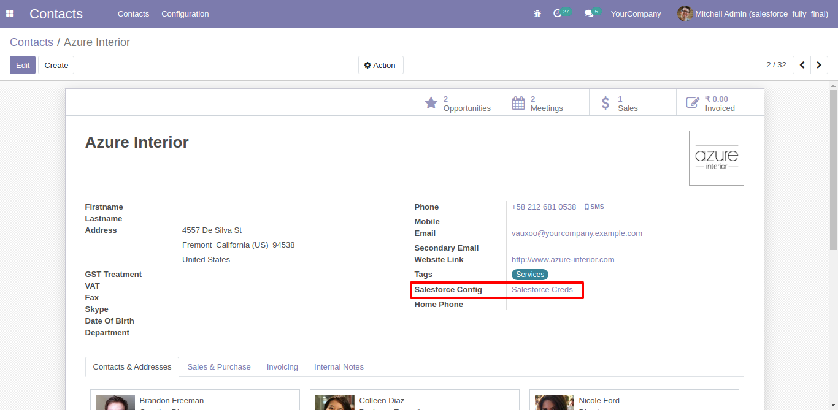The image size is (838, 410).
Task: Open the ₹ 0.00 Invoiced stat button
Action: (720, 103)
